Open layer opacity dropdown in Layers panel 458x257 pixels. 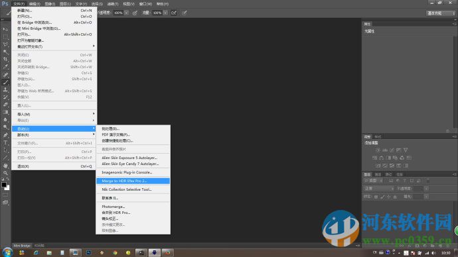426,189
